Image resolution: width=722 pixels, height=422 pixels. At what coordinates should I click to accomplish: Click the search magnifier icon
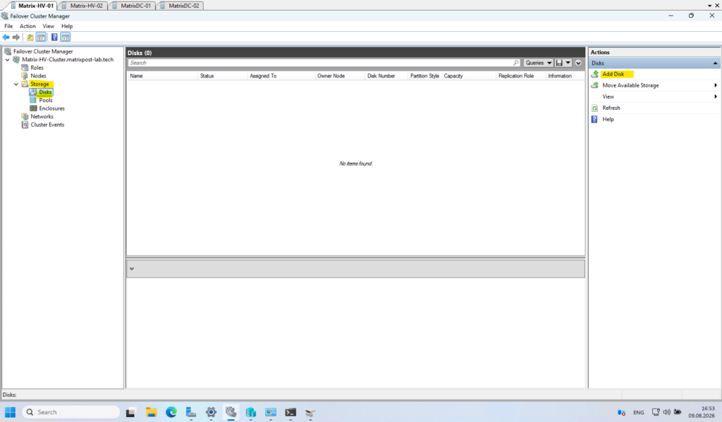pyautogui.click(x=516, y=63)
